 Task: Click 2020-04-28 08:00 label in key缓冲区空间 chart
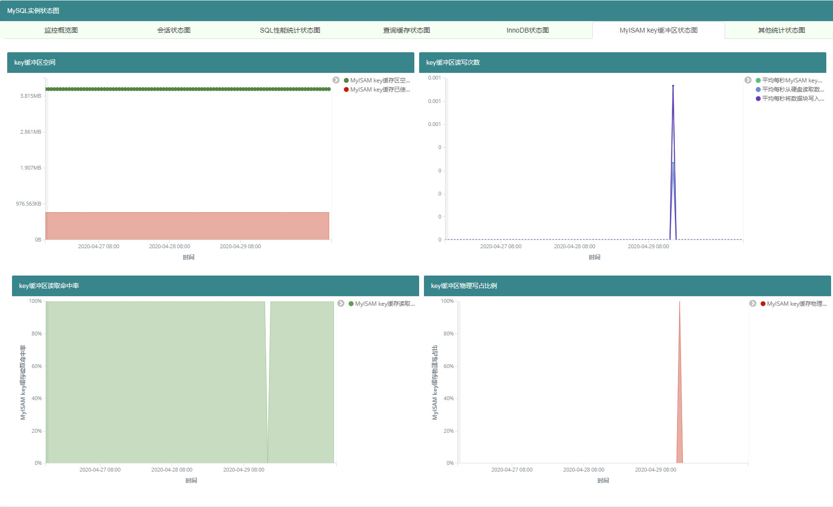(x=170, y=246)
